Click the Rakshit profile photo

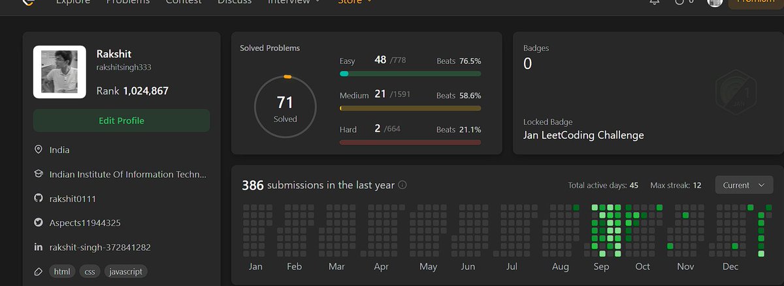(59, 72)
